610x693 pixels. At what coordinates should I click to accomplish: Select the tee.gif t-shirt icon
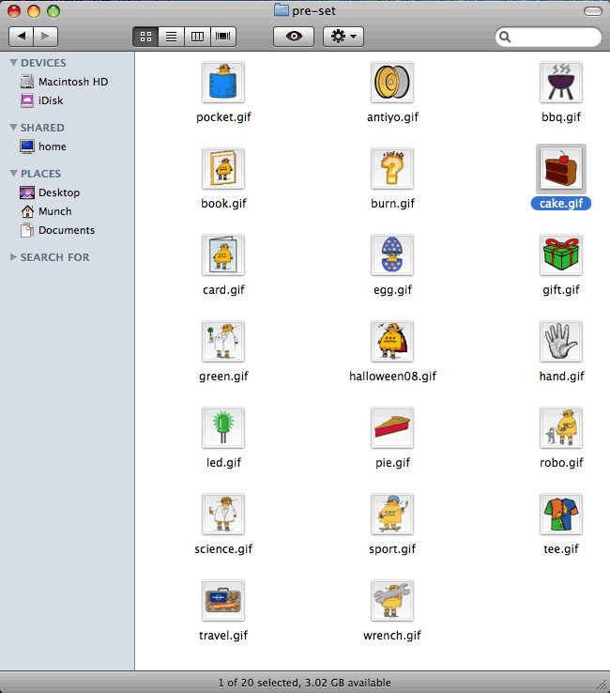561,514
